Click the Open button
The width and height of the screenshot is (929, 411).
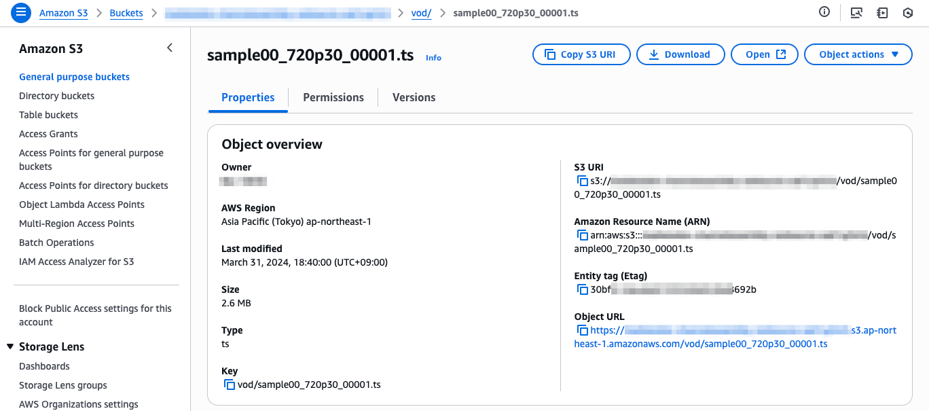click(765, 54)
